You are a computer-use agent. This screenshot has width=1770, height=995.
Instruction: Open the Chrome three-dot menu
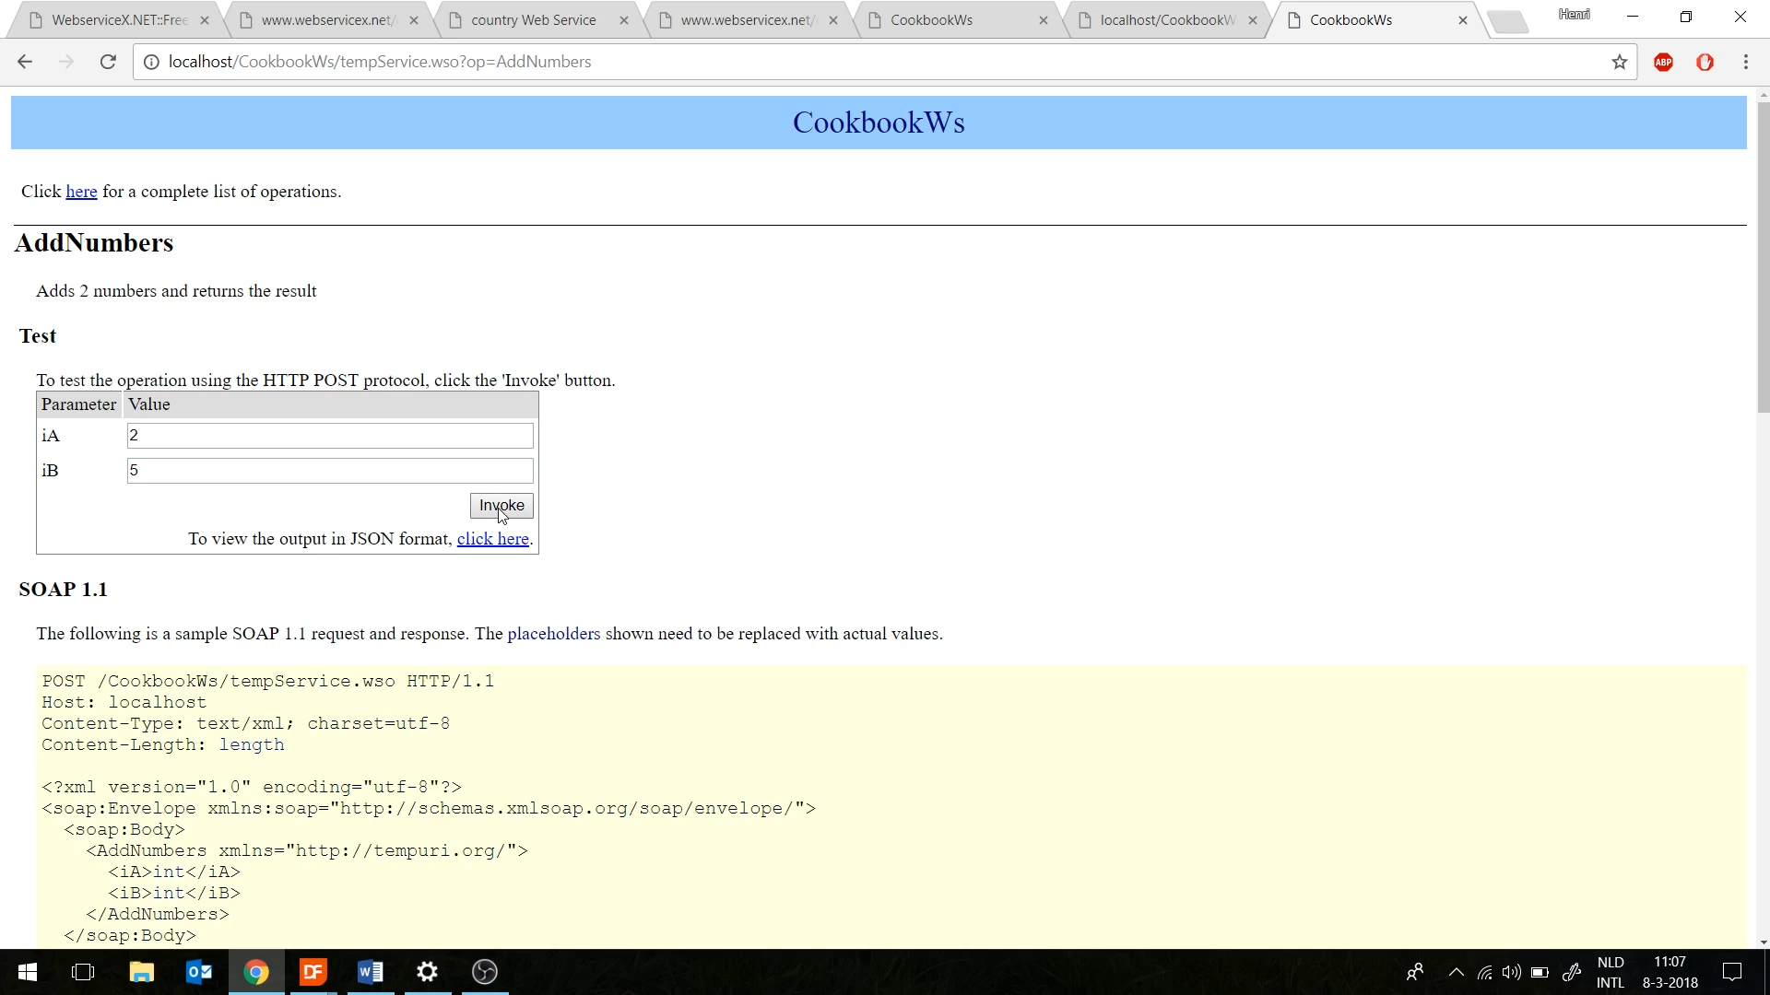pos(1745,62)
